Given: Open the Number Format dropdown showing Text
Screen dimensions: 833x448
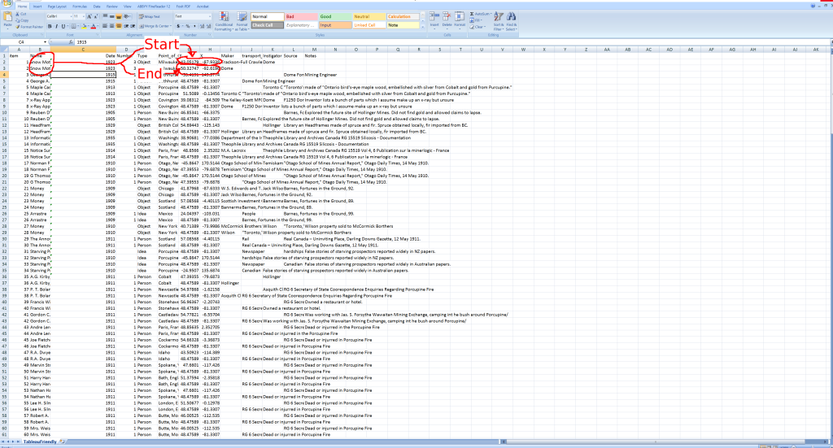Looking at the screenshot, I should pos(210,16).
